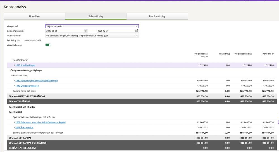Open account 2067 Balanserad vinst link
Screen dimensions: 279x152
pyautogui.click(x=40, y=122)
